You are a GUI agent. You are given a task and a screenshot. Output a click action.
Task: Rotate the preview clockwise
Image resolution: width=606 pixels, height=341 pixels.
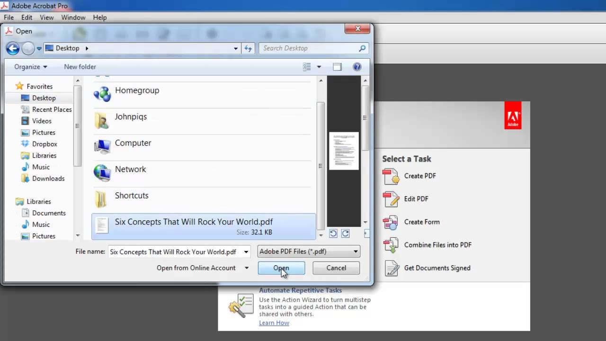point(345,233)
